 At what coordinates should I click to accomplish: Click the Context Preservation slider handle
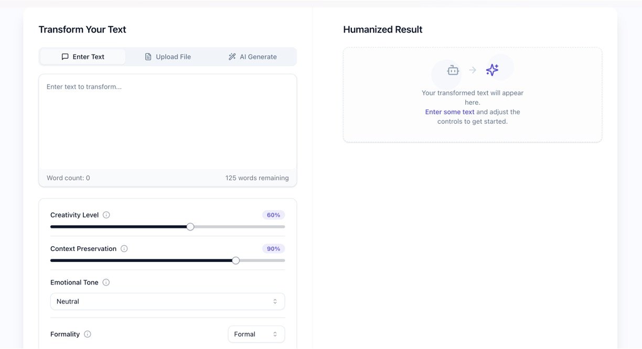tap(236, 260)
